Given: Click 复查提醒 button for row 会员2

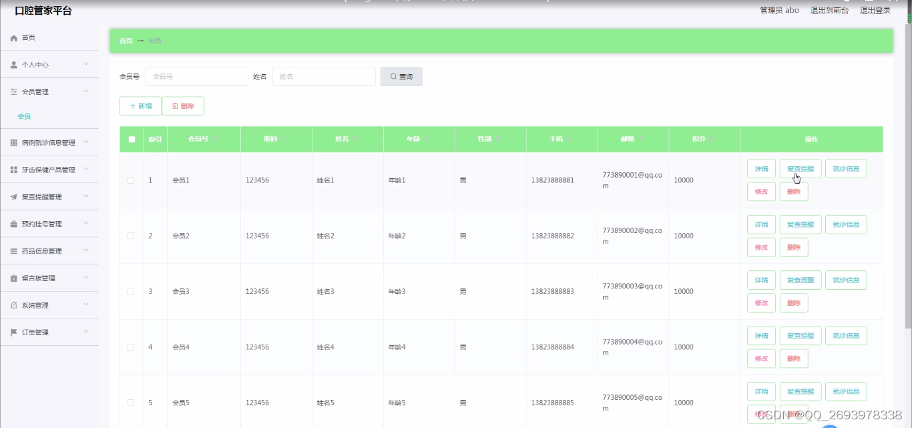Looking at the screenshot, I should click(801, 224).
